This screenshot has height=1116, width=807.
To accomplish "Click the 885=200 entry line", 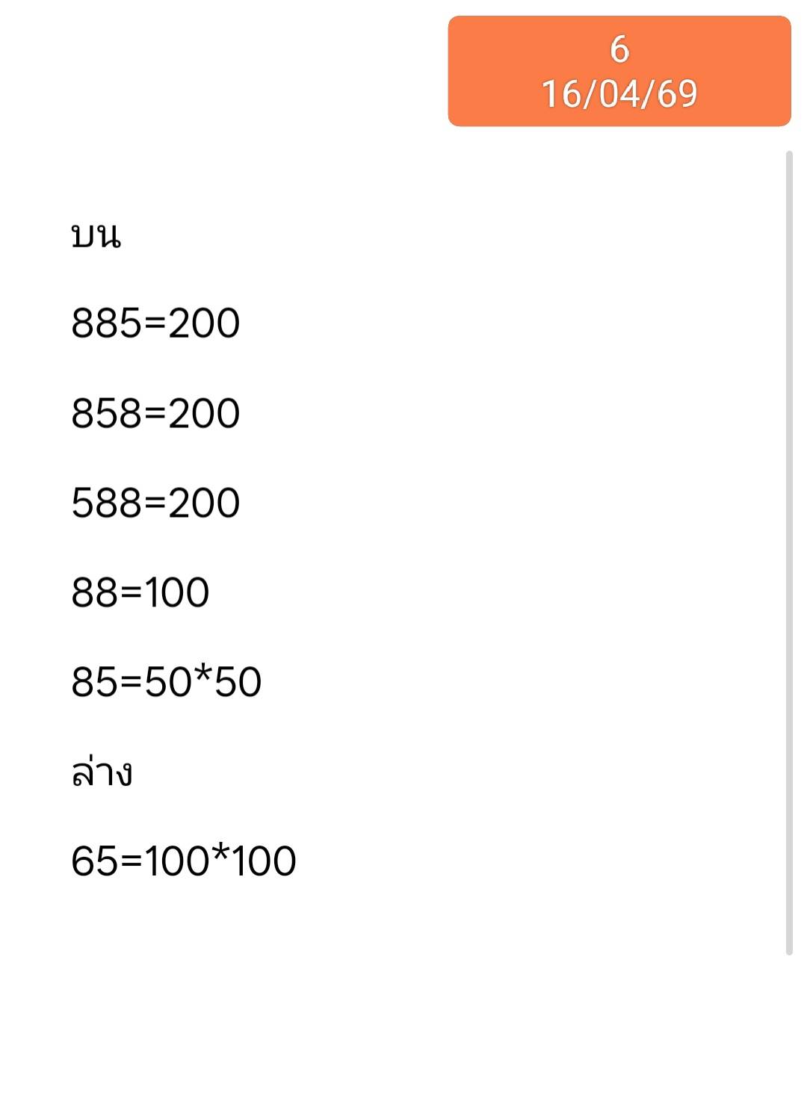I will pos(155,323).
